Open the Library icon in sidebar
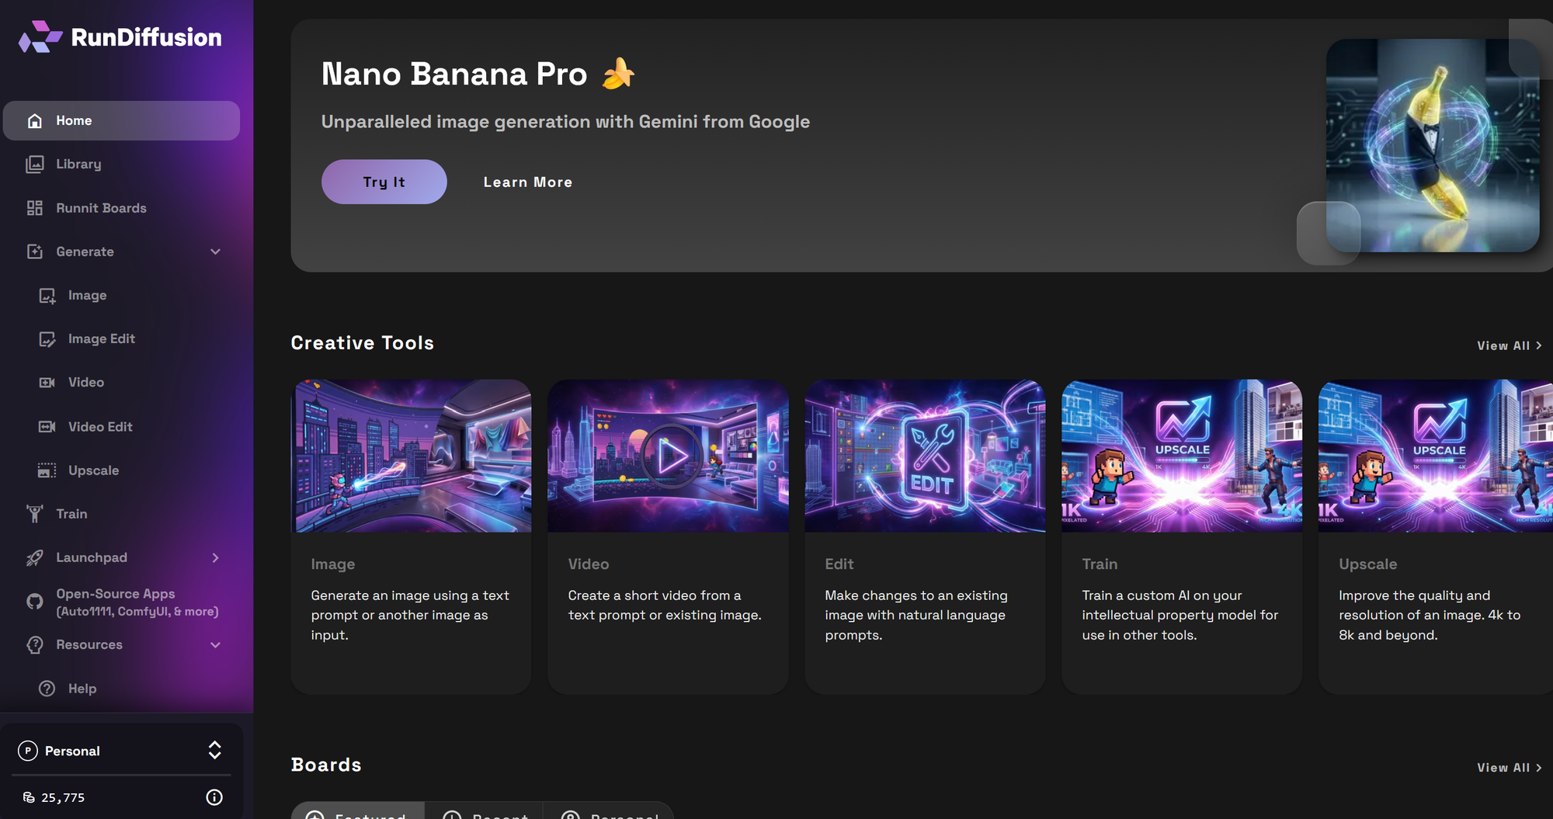 (35, 165)
